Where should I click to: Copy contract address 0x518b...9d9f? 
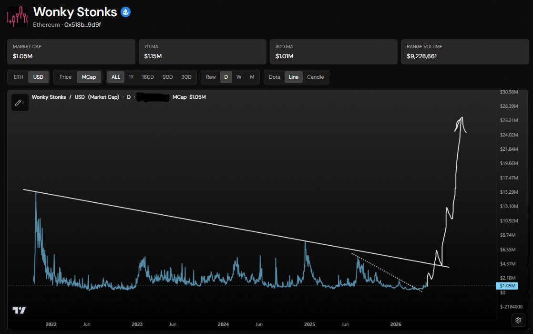[82, 24]
